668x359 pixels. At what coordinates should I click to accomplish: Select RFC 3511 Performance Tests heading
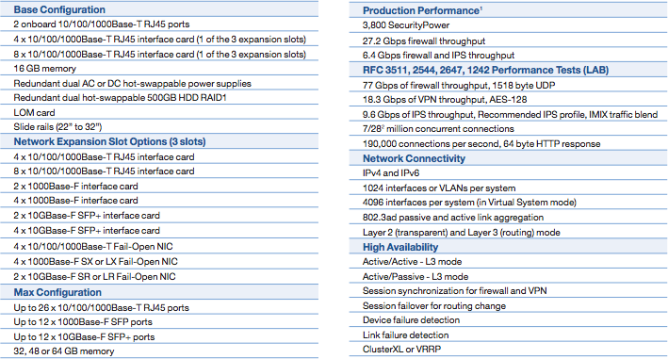[x=485, y=70]
